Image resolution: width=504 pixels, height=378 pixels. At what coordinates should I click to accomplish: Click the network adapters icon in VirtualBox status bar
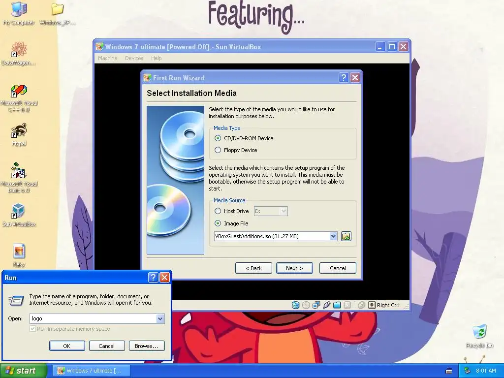click(x=316, y=305)
